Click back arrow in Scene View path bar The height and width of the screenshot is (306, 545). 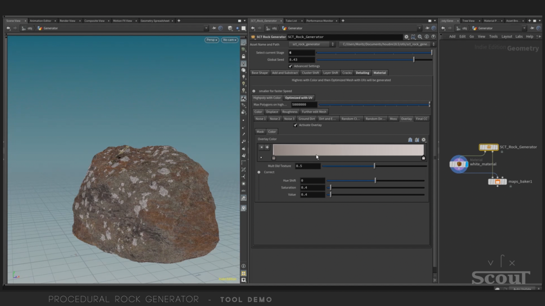(x=8, y=29)
